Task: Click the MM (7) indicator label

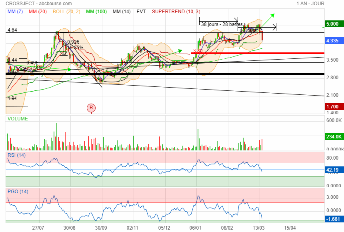Action: [15, 12]
